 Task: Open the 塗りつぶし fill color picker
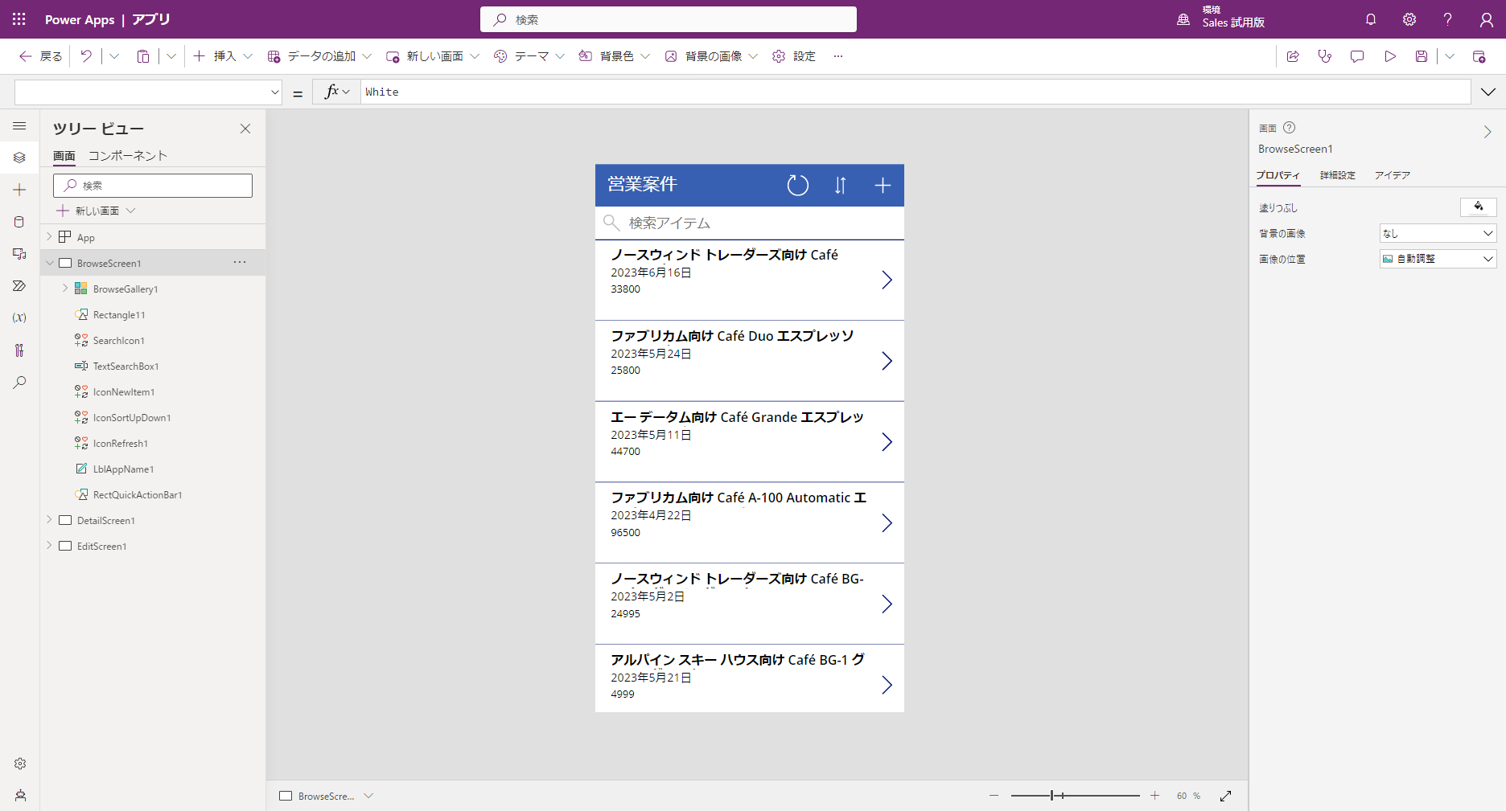point(1479,207)
